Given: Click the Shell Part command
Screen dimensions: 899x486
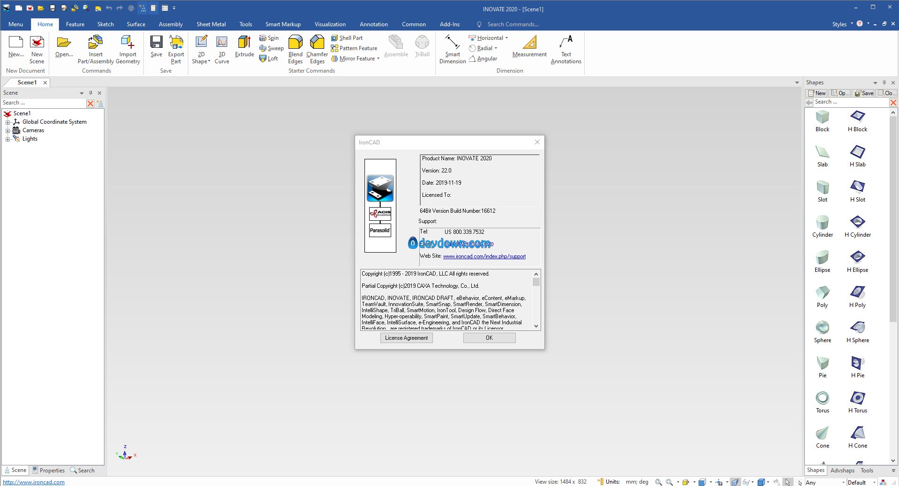Looking at the screenshot, I should click(x=347, y=38).
